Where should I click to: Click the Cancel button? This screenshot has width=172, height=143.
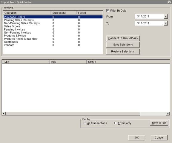pyautogui.click(x=159, y=138)
